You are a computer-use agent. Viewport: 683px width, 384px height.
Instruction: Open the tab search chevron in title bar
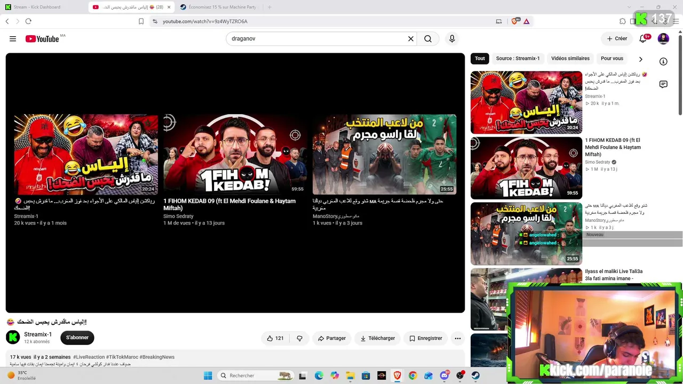tap(629, 7)
